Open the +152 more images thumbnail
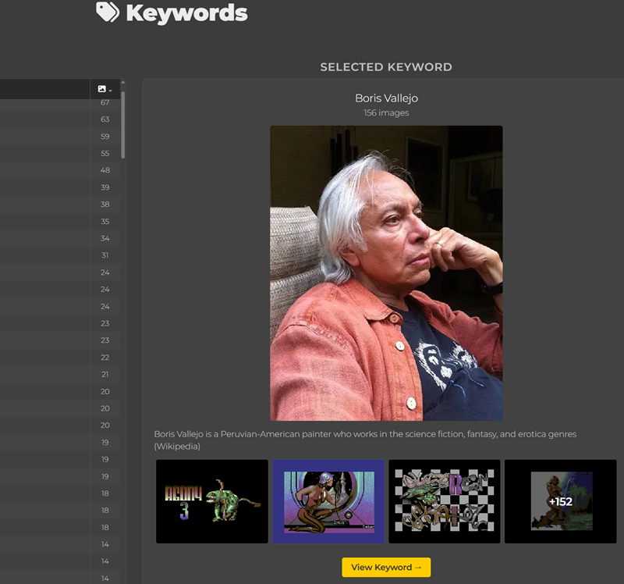This screenshot has height=584, width=624. coord(560,501)
